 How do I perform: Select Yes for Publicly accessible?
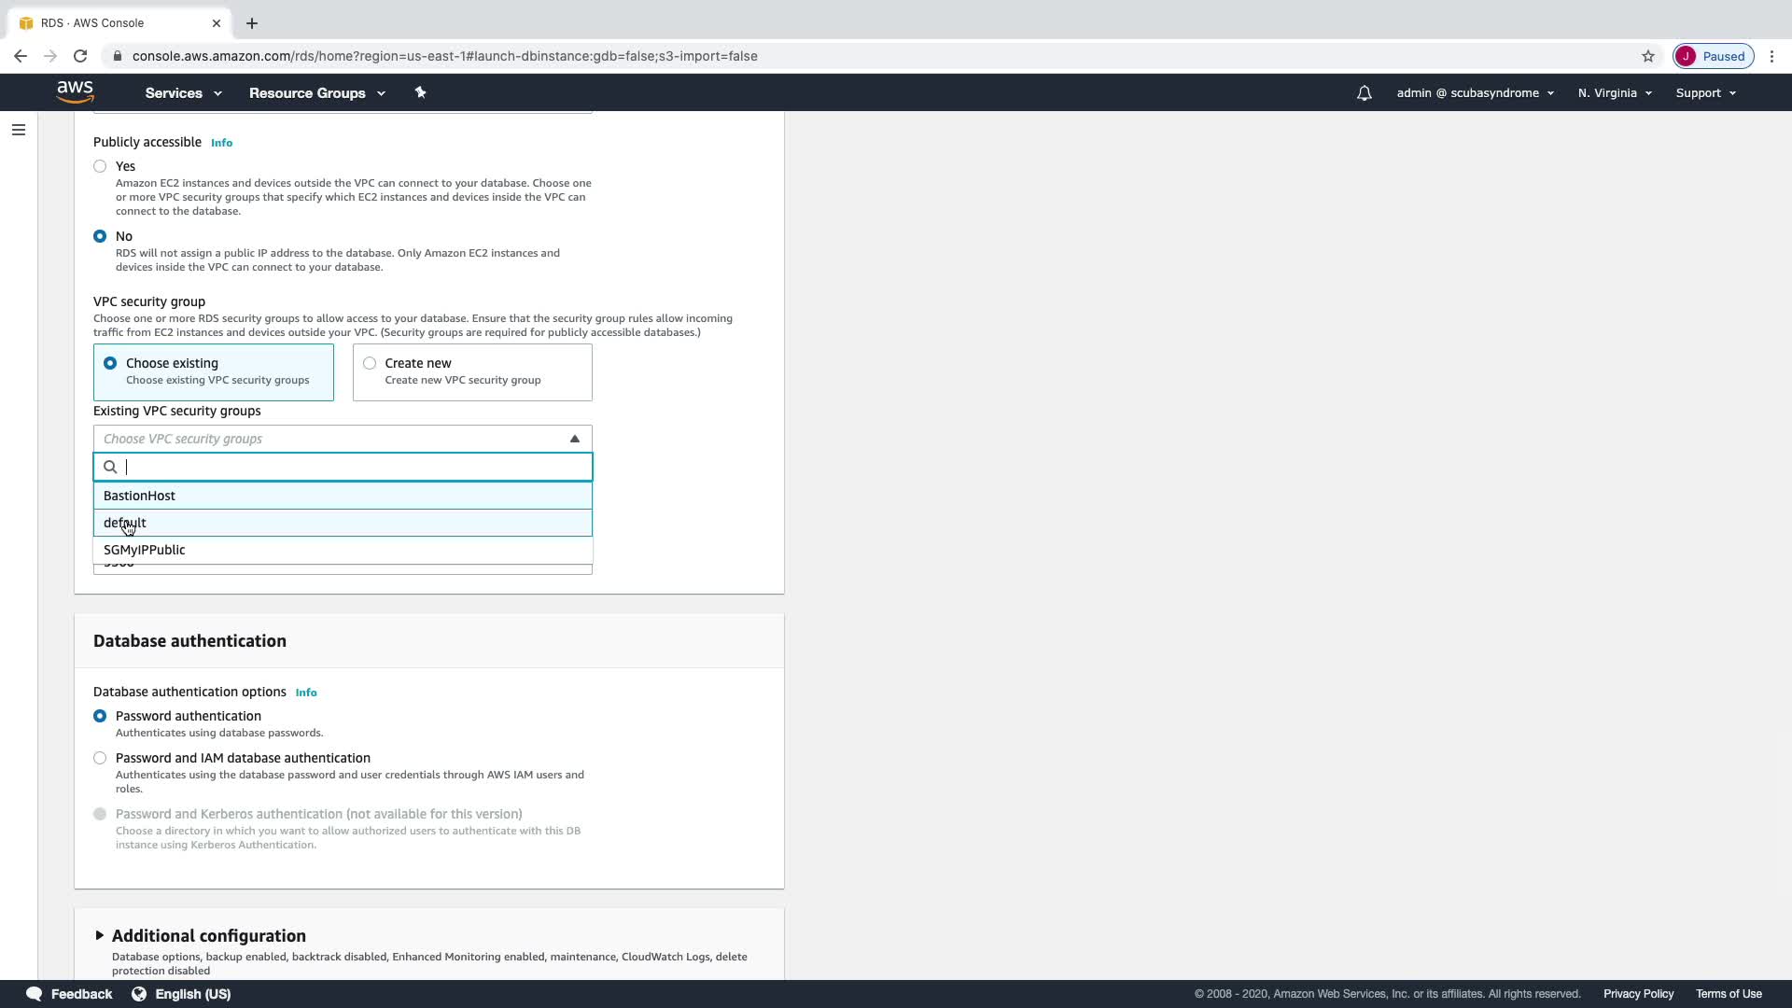pos(100,166)
